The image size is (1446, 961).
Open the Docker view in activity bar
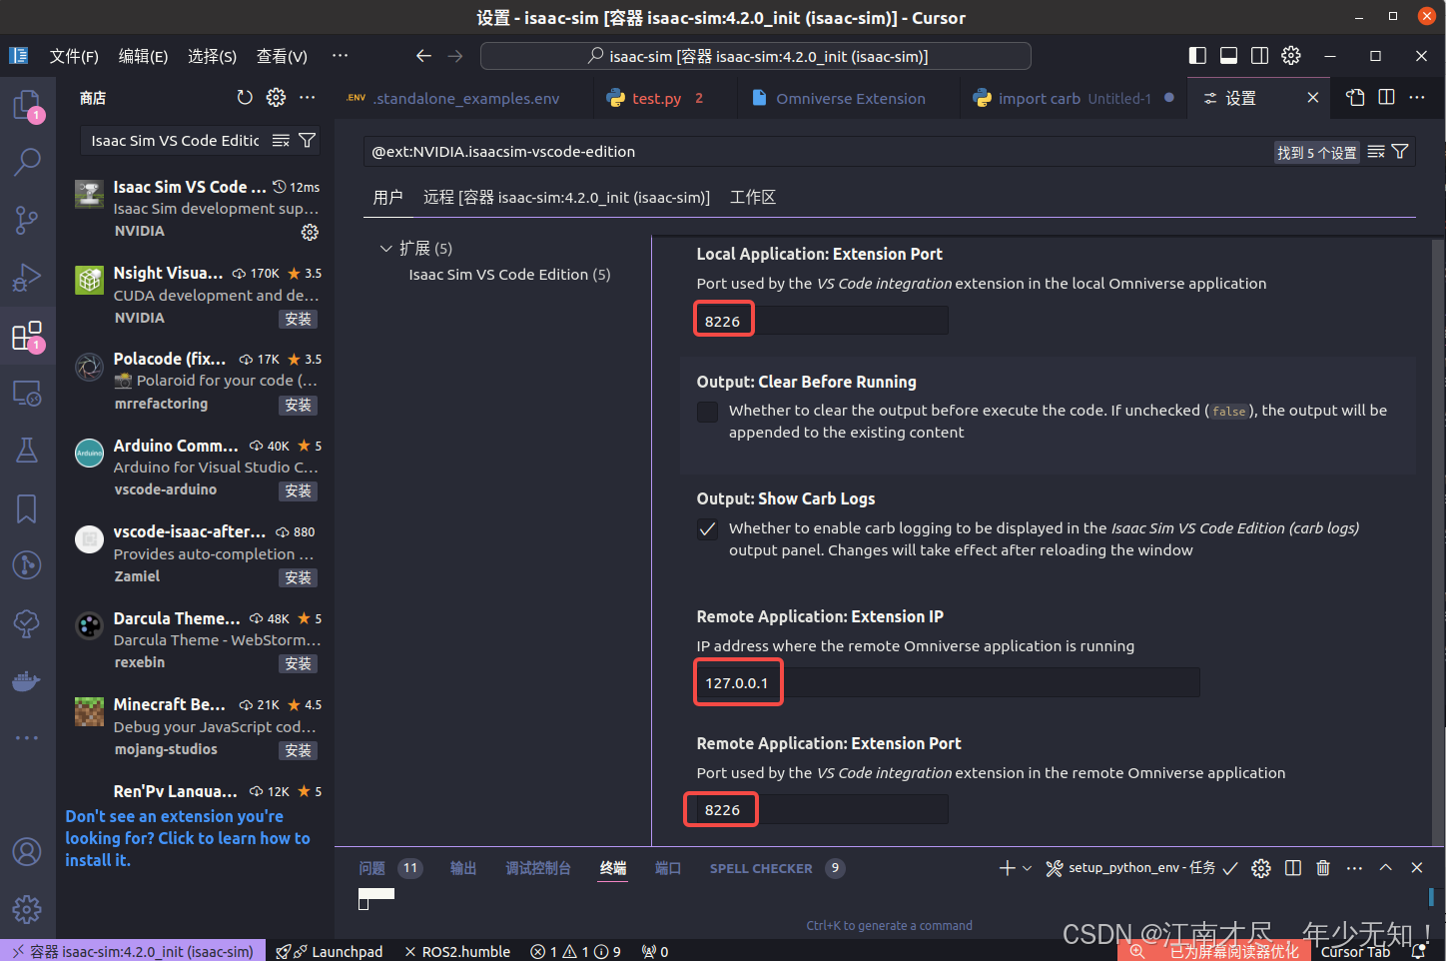tap(27, 681)
